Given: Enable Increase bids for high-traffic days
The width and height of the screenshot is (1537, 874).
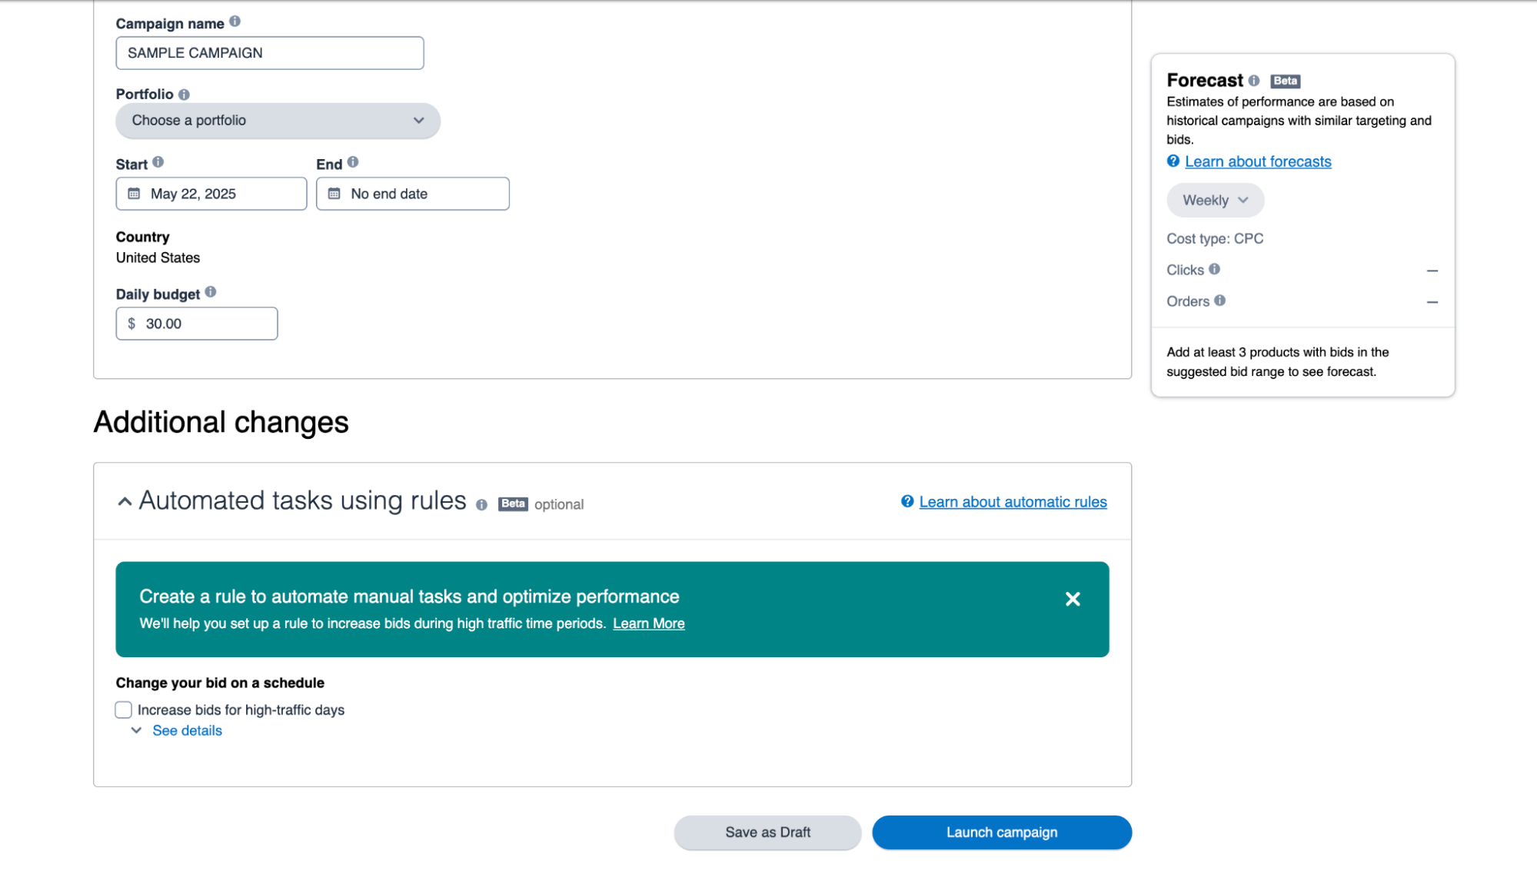Looking at the screenshot, I should (124, 710).
